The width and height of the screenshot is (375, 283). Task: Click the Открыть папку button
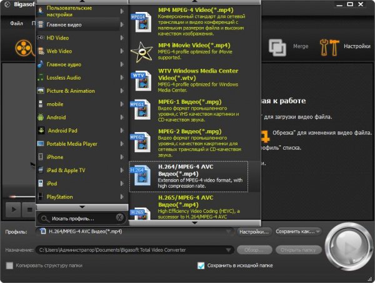(298, 250)
